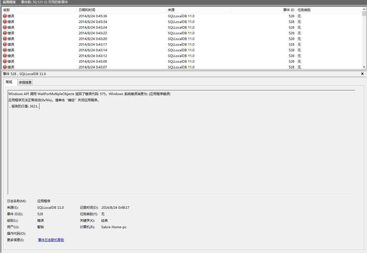Click error icon of 0:43:14 event
The height and width of the screenshot is (253, 367).
coord(5,50)
